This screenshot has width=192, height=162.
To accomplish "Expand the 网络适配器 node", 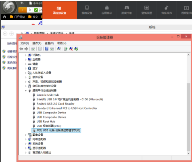I will (x=25, y=139).
